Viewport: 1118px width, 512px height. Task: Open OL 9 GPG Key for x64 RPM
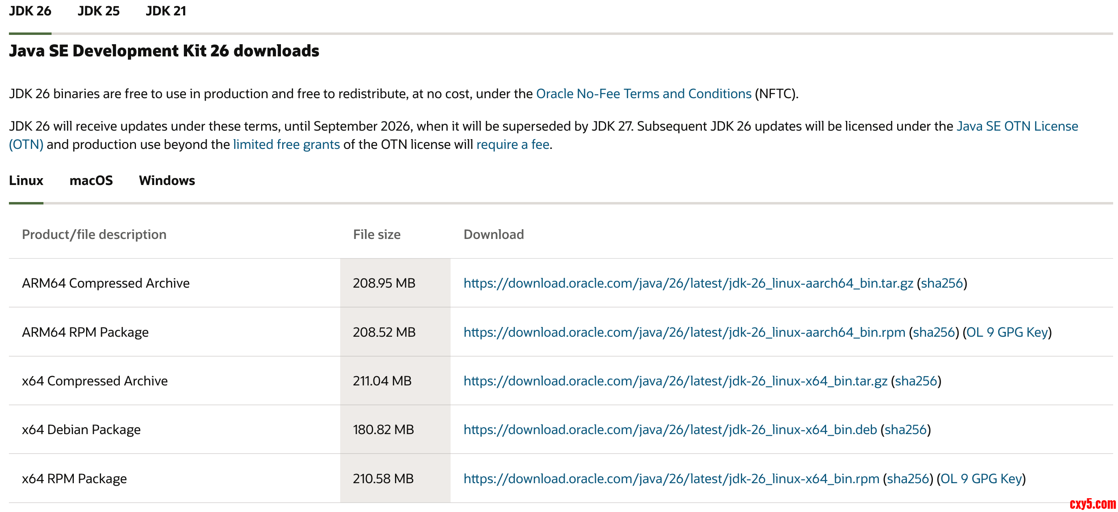point(981,479)
